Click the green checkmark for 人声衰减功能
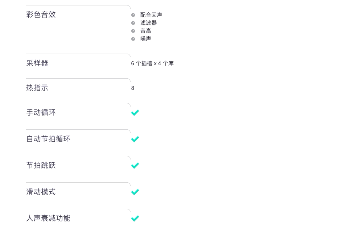The image size is (358, 233). tap(135, 219)
